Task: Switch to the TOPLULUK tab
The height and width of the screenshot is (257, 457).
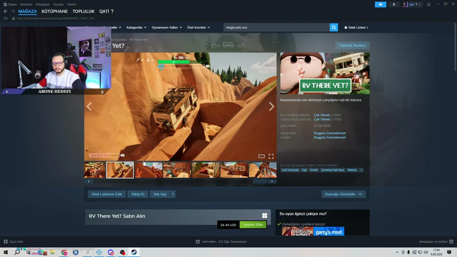Action: [x=84, y=11]
